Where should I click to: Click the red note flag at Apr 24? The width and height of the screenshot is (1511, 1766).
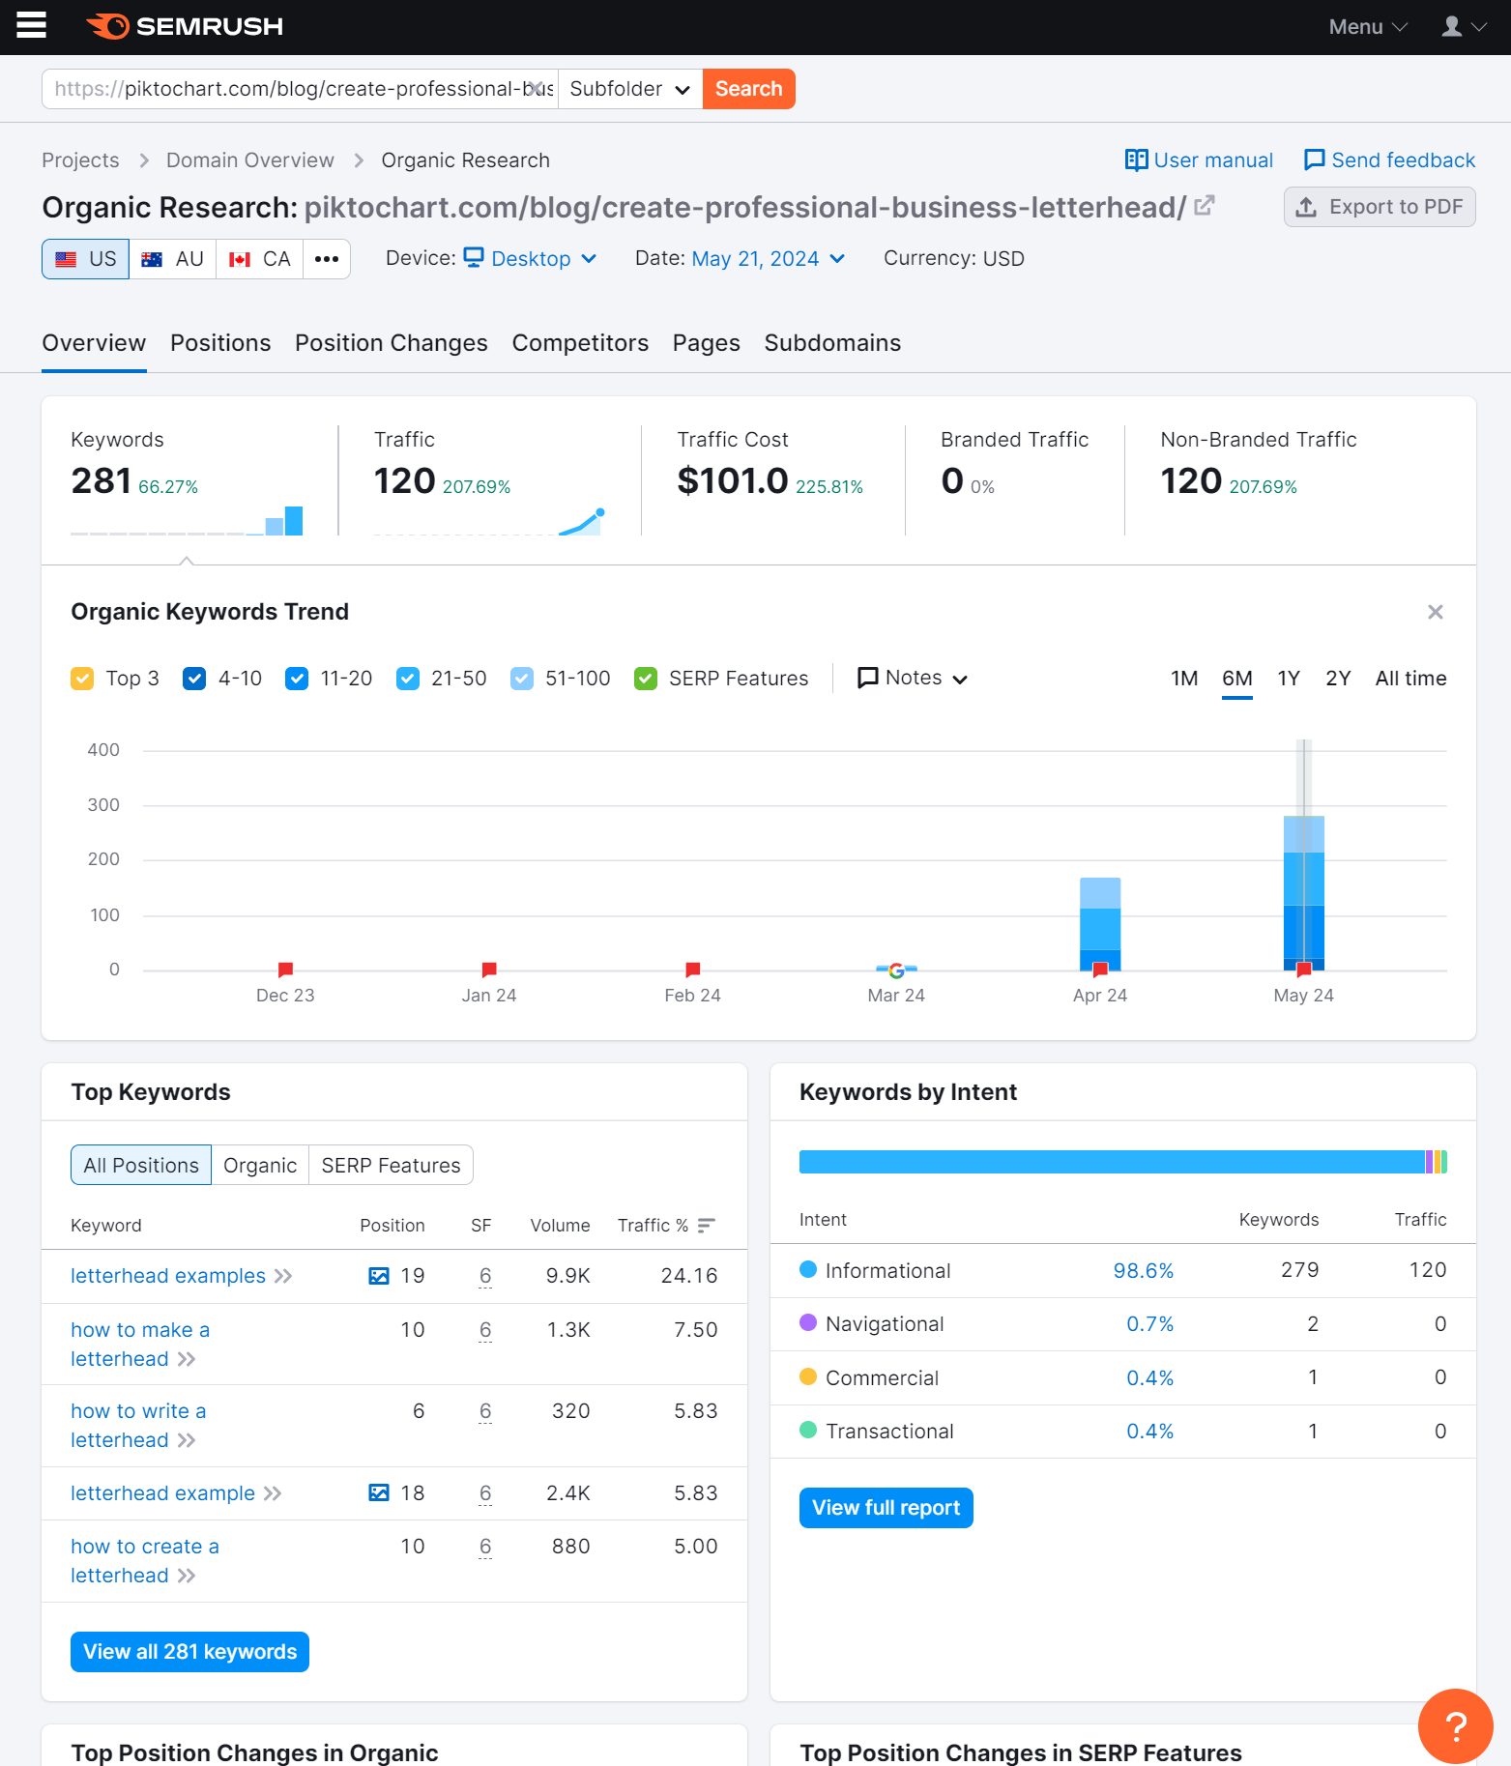tap(1100, 969)
